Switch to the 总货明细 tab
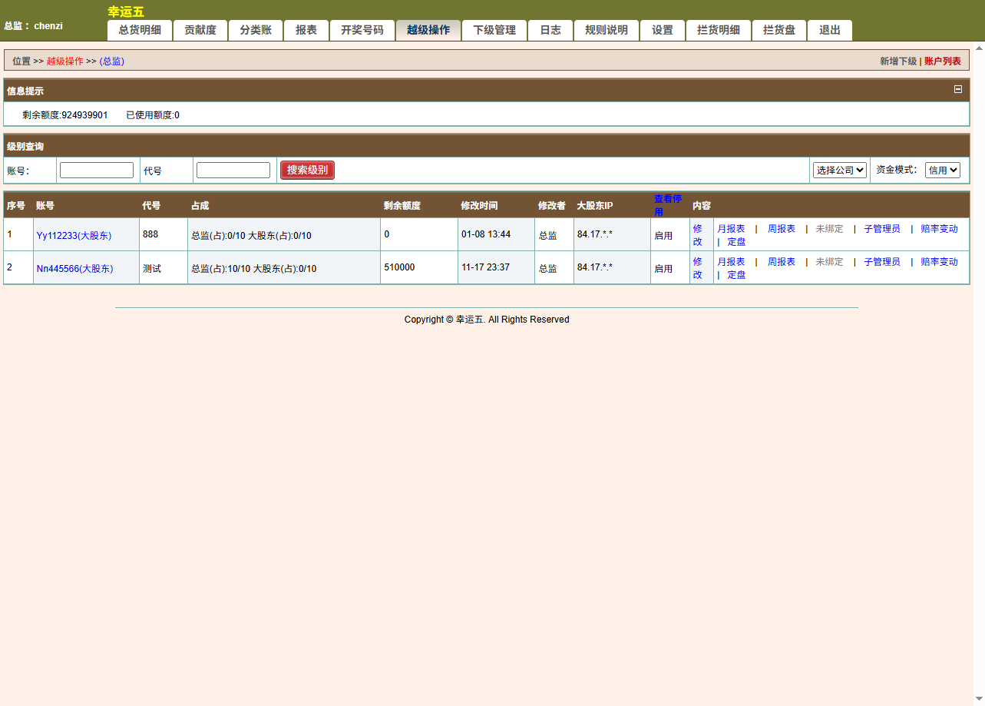 [x=140, y=30]
